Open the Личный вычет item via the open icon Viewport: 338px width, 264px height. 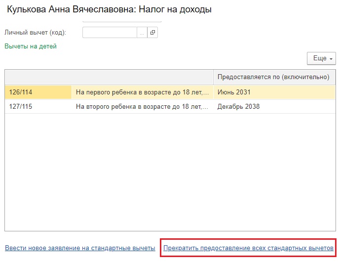tap(152, 33)
